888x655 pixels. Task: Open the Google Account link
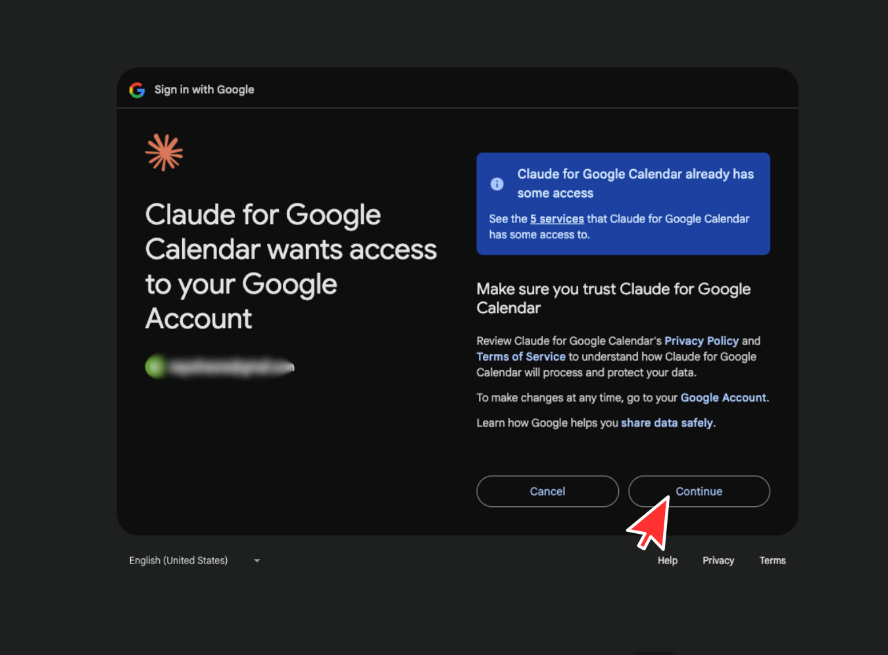724,398
